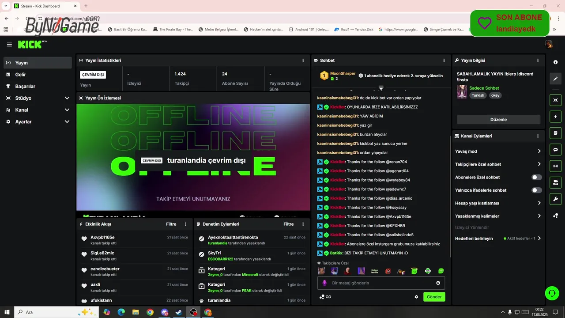This screenshot has width=565, height=318.
Task: Click the offline stream preview
Action: tap(193, 157)
